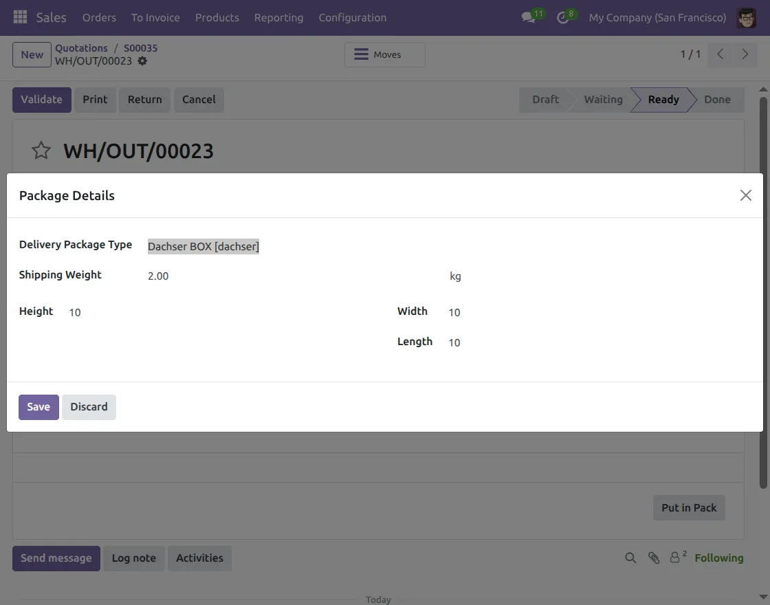Discard the package details
The image size is (770, 605).
89,407
